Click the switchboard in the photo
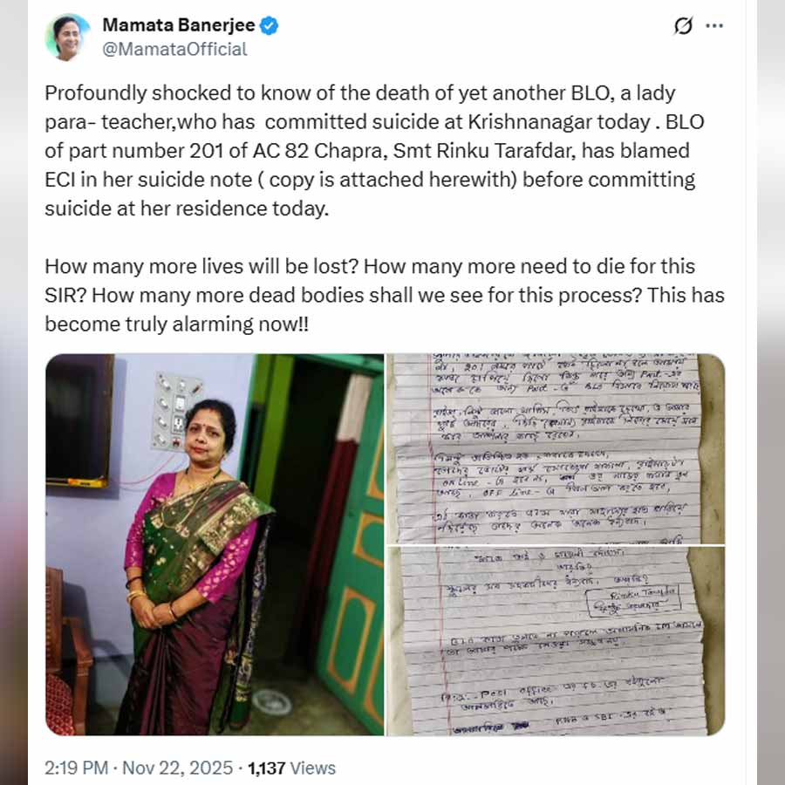The height and width of the screenshot is (785, 785). [x=175, y=411]
